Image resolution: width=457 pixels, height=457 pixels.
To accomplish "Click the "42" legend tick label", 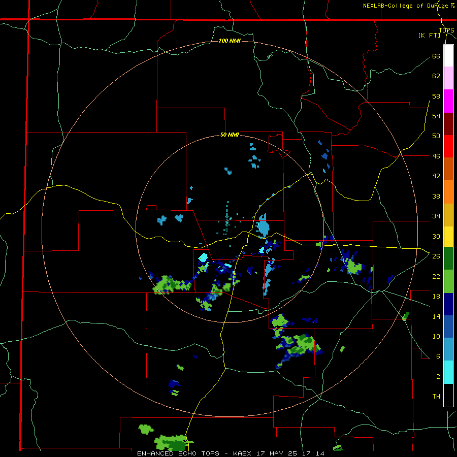I will tap(436, 176).
